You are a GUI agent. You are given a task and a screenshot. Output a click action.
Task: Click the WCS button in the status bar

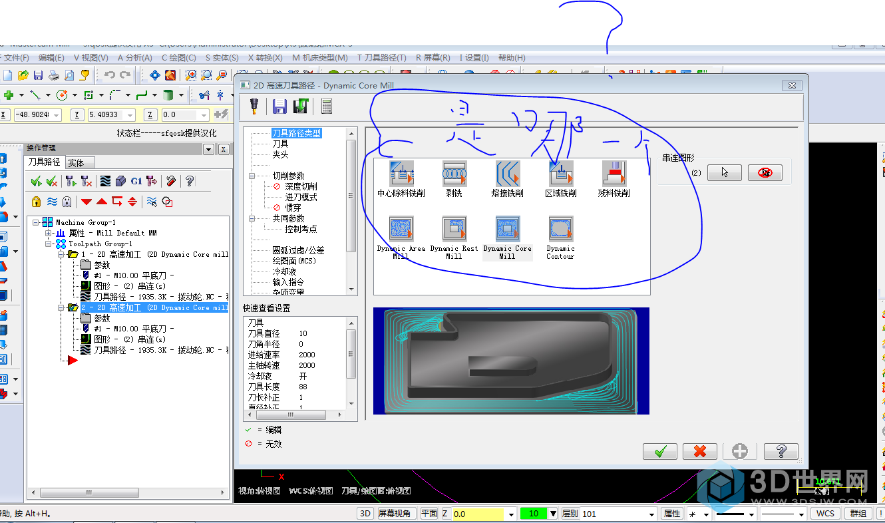(825, 514)
